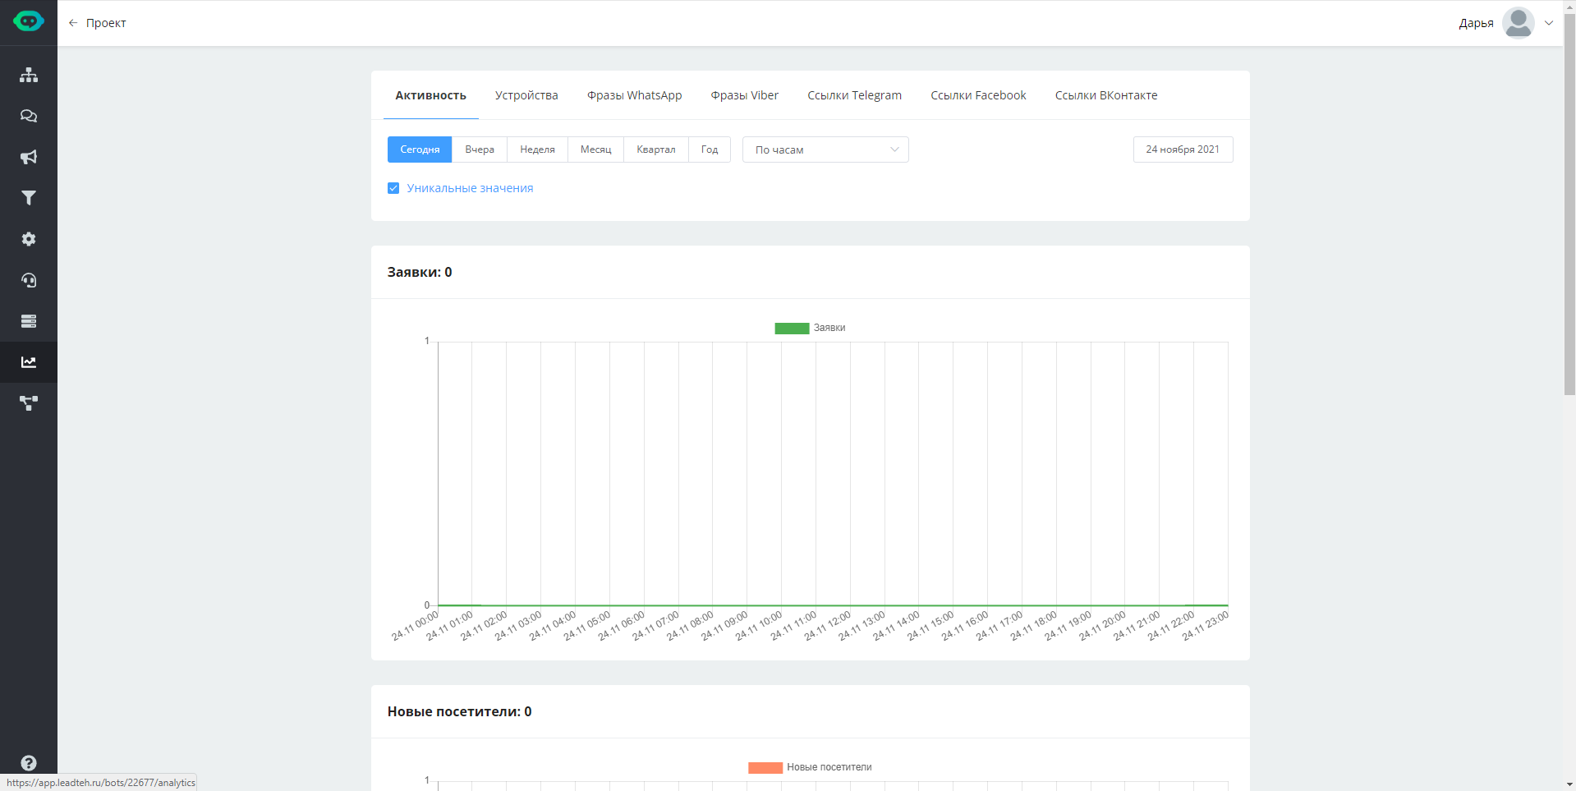1576x791 pixels.
Task: Select the analytics chart icon
Action: [x=29, y=362]
